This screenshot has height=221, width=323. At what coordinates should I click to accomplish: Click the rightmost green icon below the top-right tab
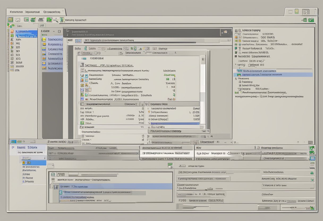pos(311,20)
